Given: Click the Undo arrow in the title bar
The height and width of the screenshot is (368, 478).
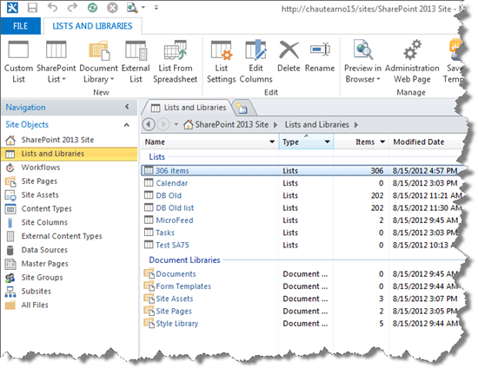Looking at the screenshot, I should tap(52, 8).
